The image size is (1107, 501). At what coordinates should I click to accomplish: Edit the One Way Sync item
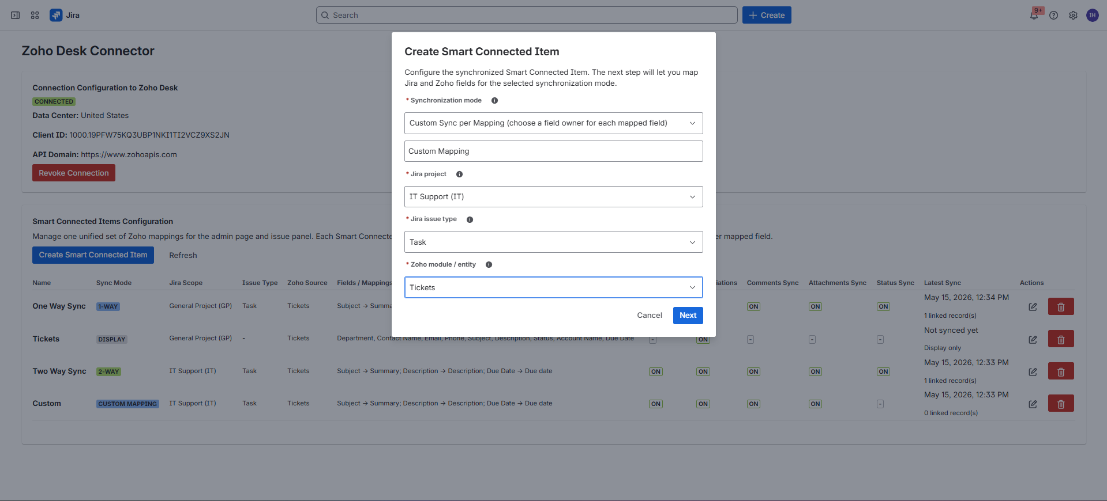(1033, 307)
